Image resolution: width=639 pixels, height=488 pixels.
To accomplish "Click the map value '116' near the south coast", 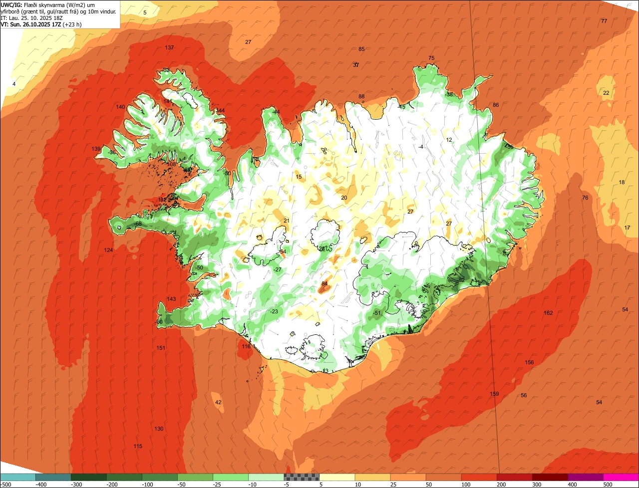I will coord(246,346).
